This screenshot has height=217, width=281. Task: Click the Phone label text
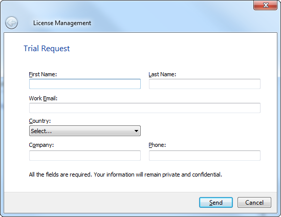tap(157, 145)
